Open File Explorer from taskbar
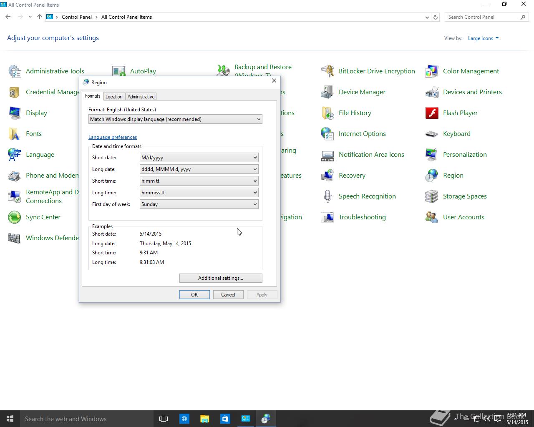Image resolution: width=534 pixels, height=427 pixels. pos(204,419)
